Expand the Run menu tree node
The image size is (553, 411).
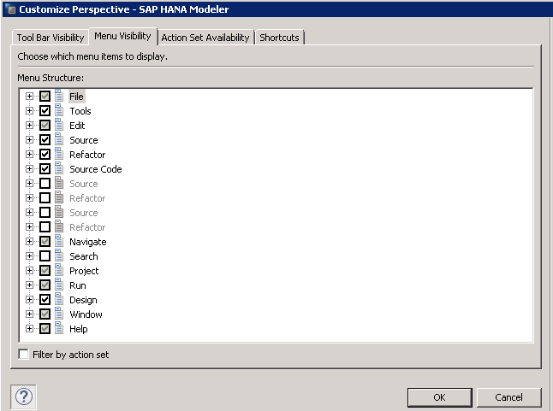click(x=30, y=285)
